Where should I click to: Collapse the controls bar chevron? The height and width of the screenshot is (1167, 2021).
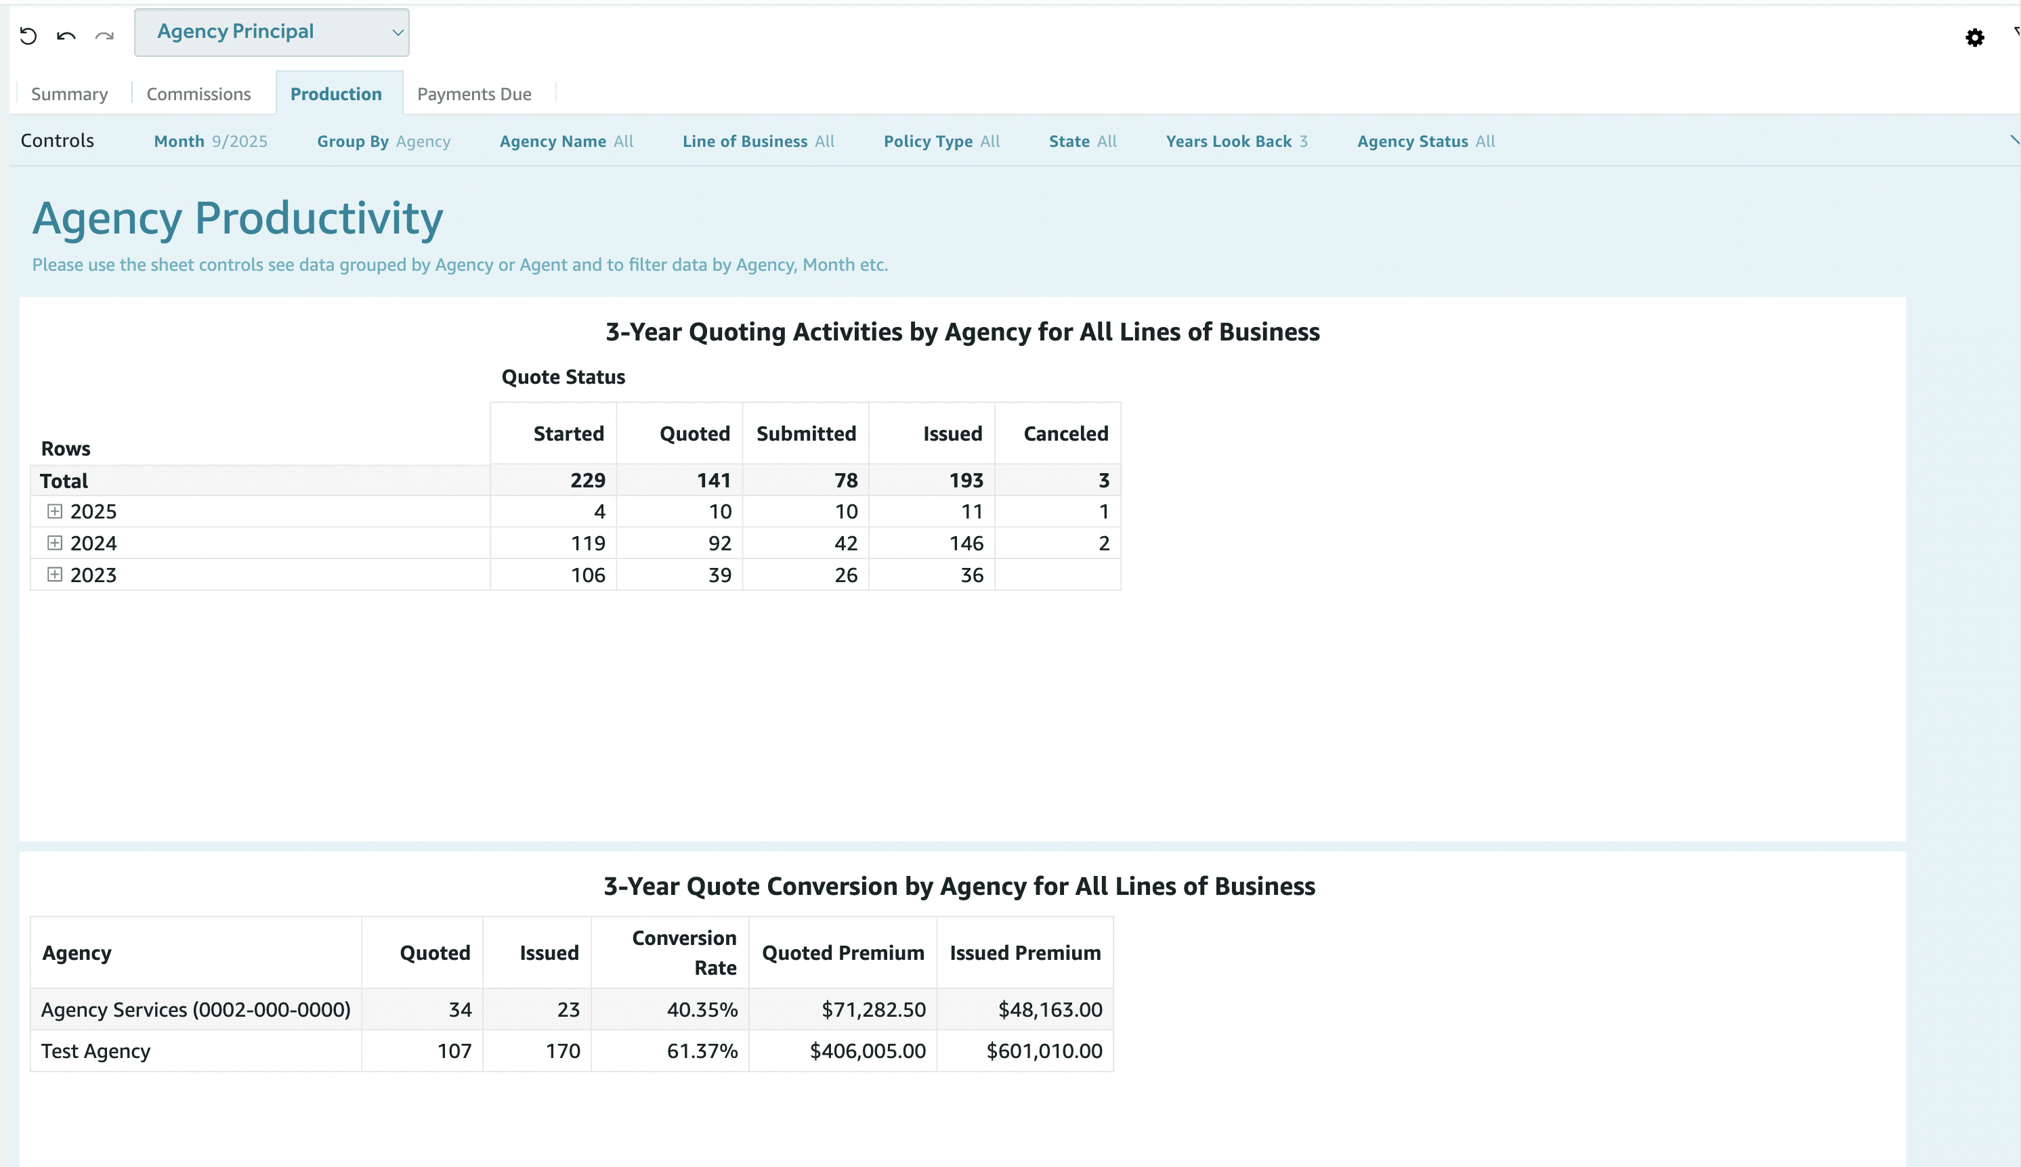pyautogui.click(x=2013, y=141)
